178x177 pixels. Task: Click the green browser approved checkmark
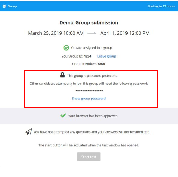(63, 115)
